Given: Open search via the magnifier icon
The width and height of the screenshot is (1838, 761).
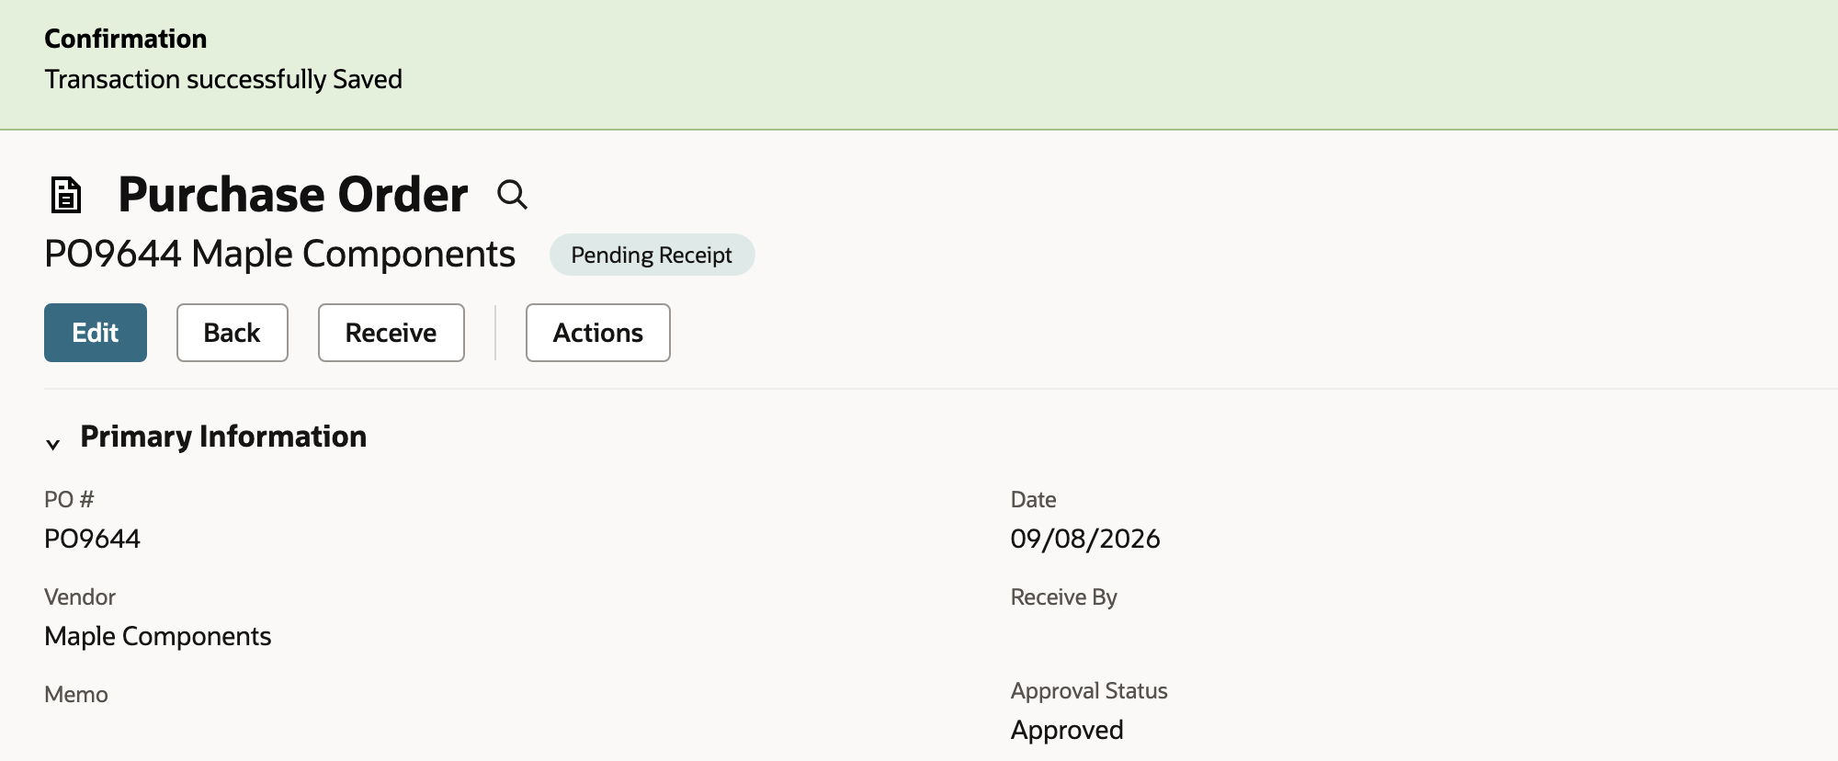Looking at the screenshot, I should (x=512, y=195).
